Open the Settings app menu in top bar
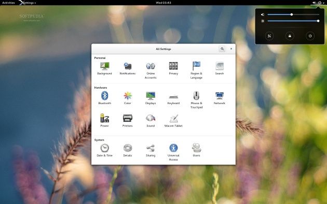The width and height of the screenshot is (327, 204). [28, 3]
